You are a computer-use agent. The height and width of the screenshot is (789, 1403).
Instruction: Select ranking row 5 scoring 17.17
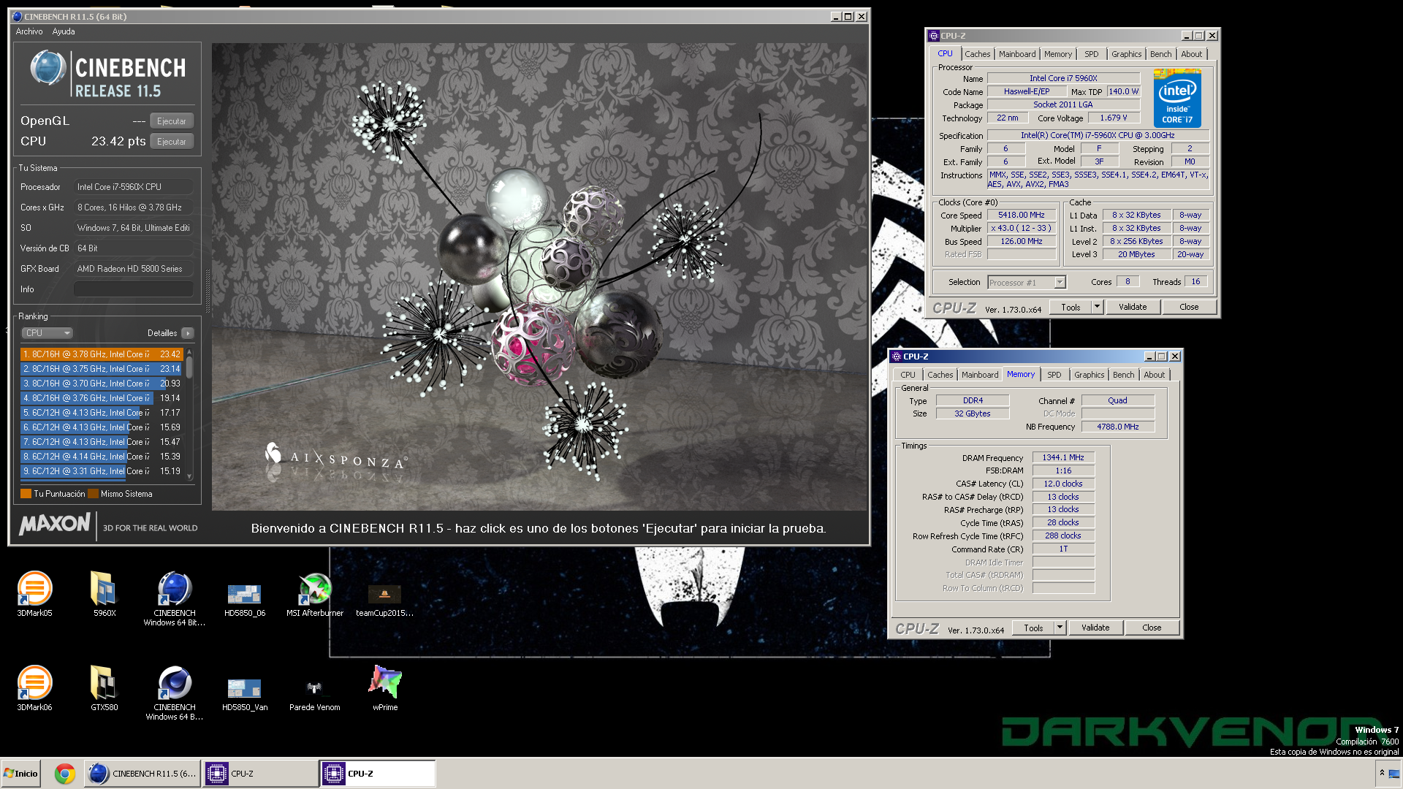[x=102, y=413]
